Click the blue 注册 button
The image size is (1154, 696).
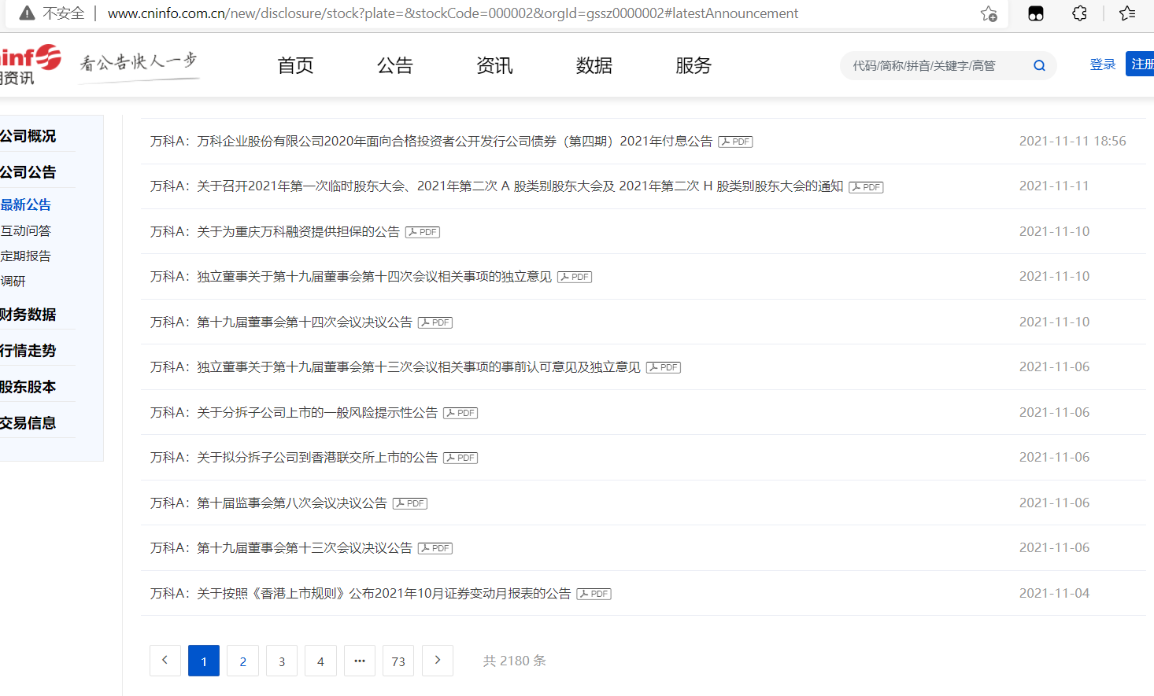1140,64
